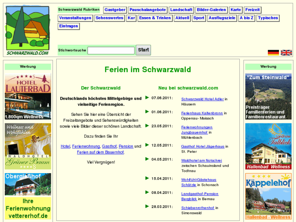Follow the Ferienwohnung link
This screenshot has height=222, width=296.
click(86, 146)
